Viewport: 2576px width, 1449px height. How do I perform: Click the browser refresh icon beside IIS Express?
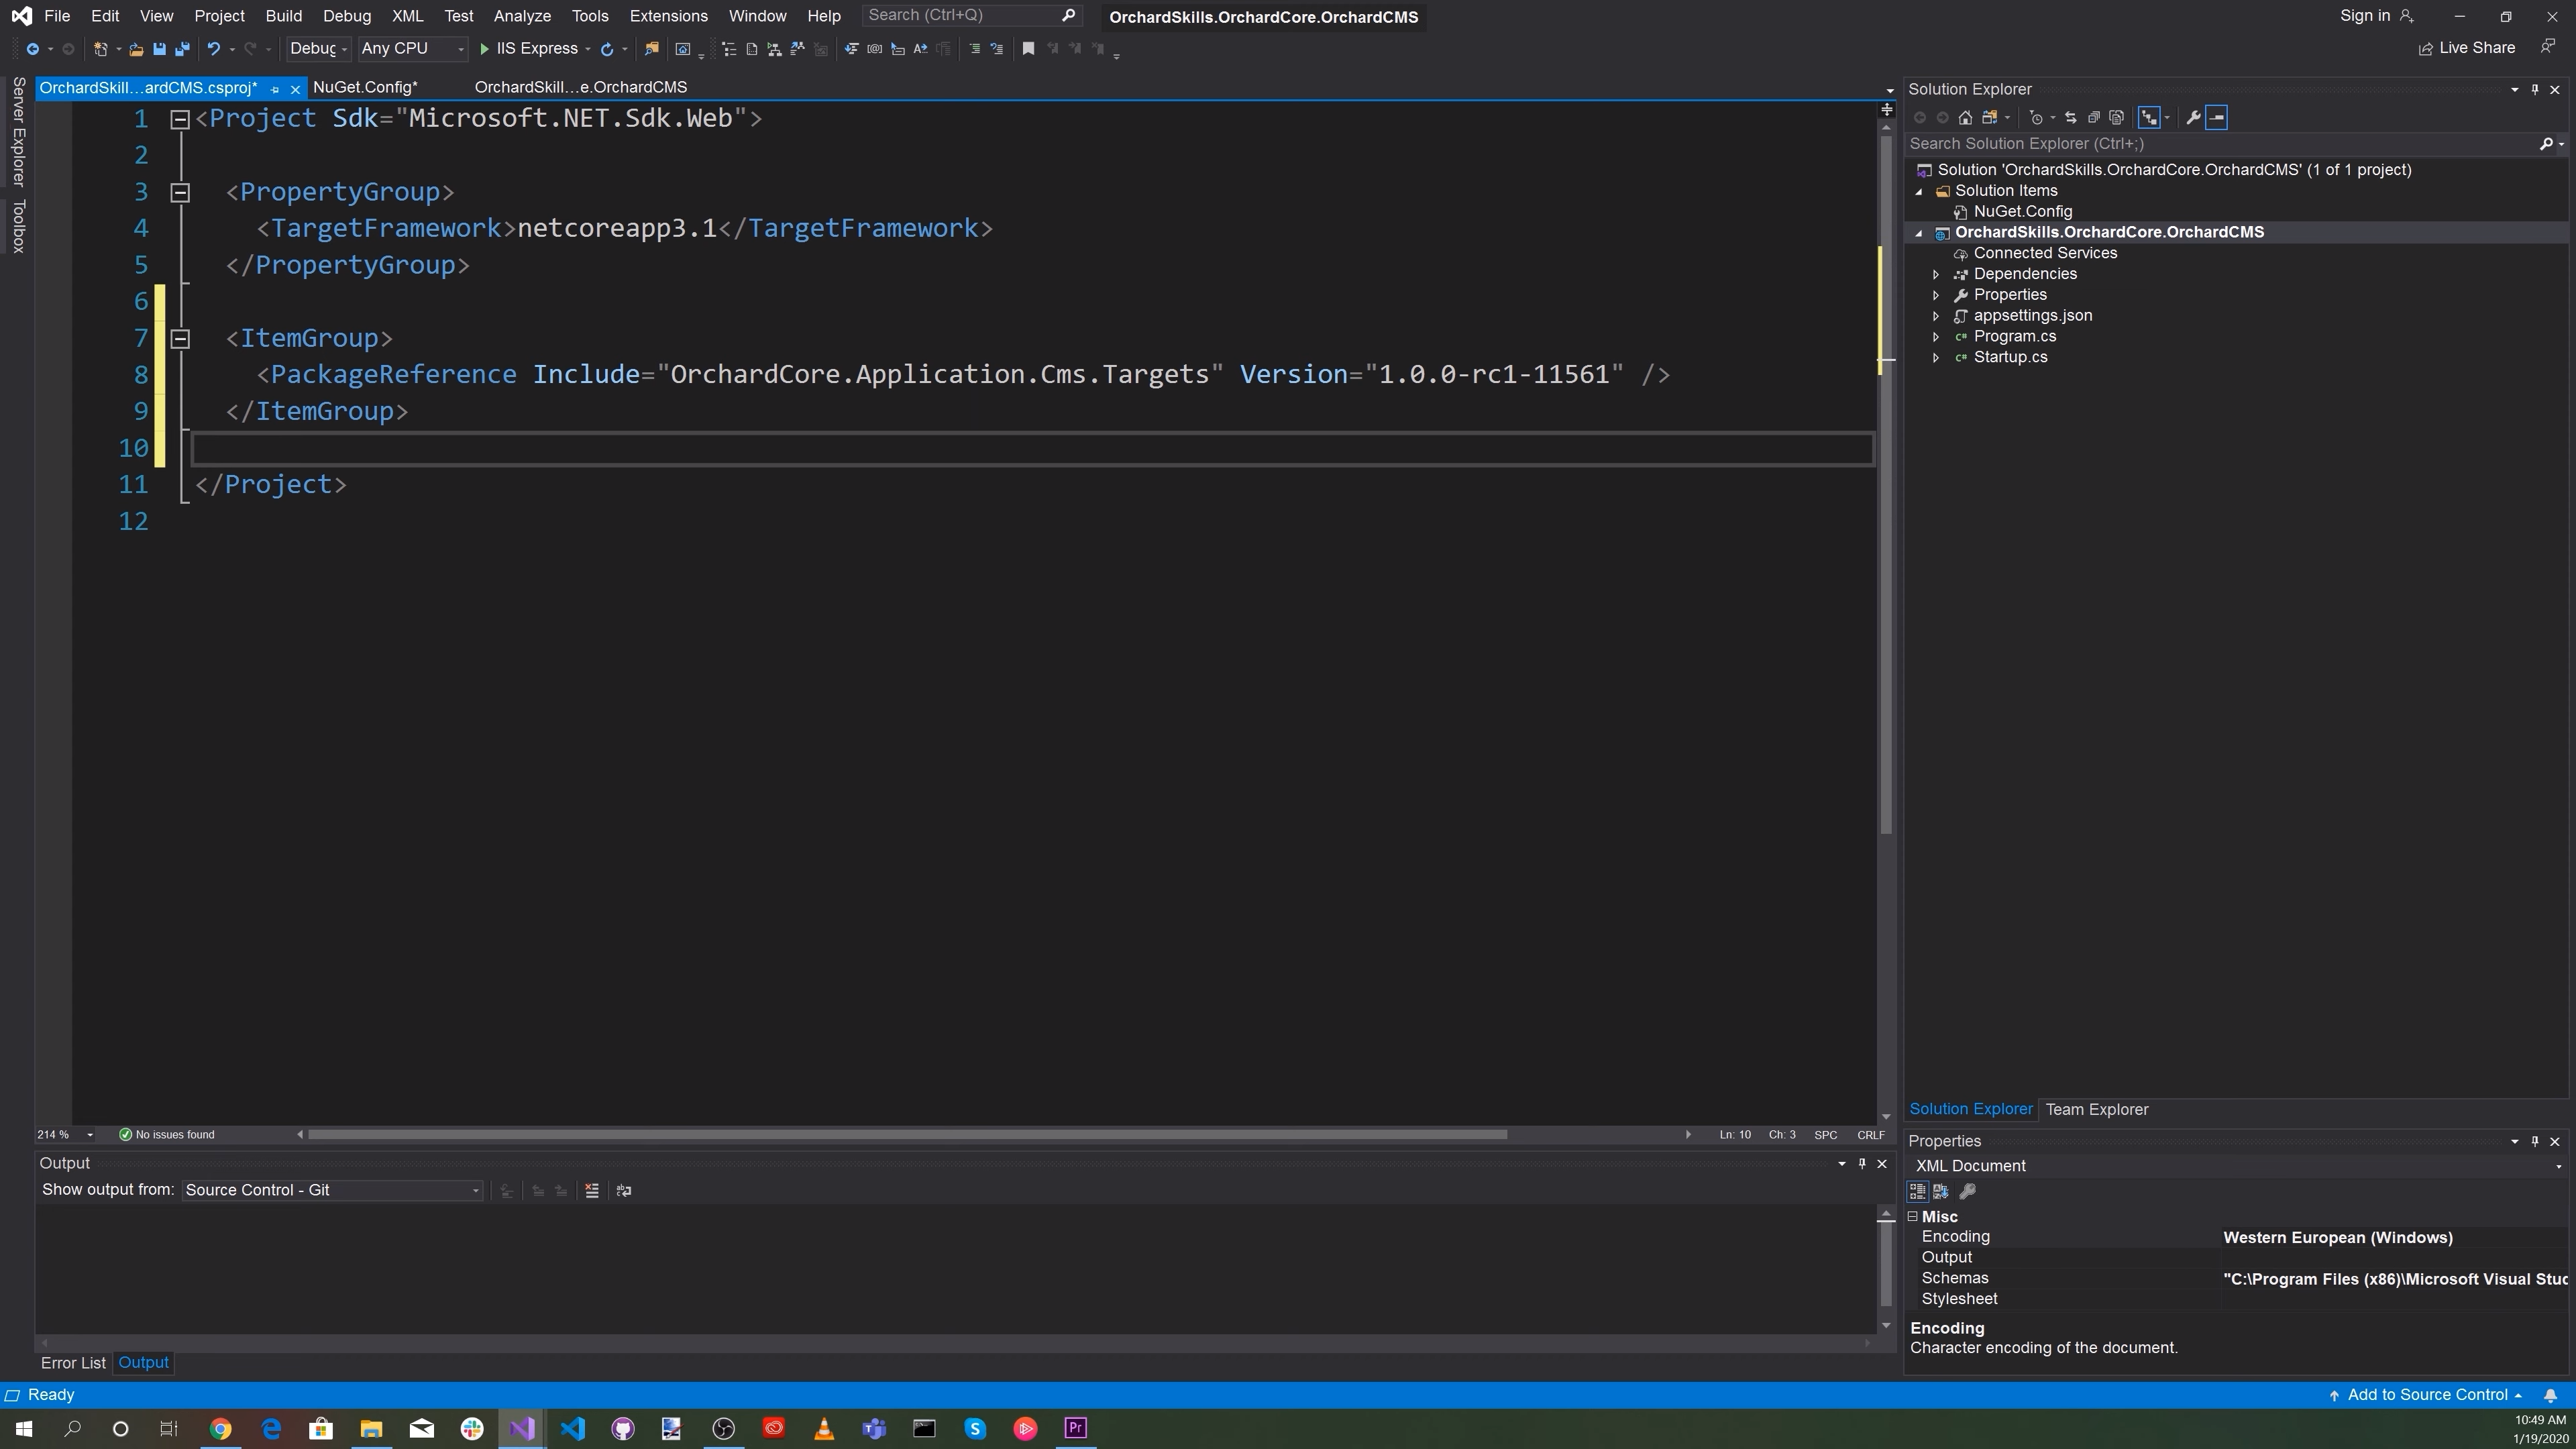(607, 49)
